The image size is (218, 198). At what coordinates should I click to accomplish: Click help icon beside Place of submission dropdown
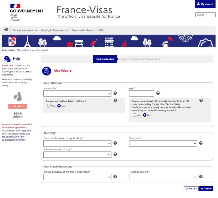(x=115, y=143)
